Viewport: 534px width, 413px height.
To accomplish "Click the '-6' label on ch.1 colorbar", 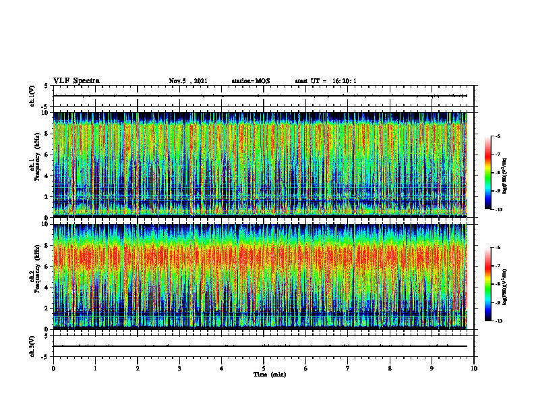I will click(x=498, y=136).
